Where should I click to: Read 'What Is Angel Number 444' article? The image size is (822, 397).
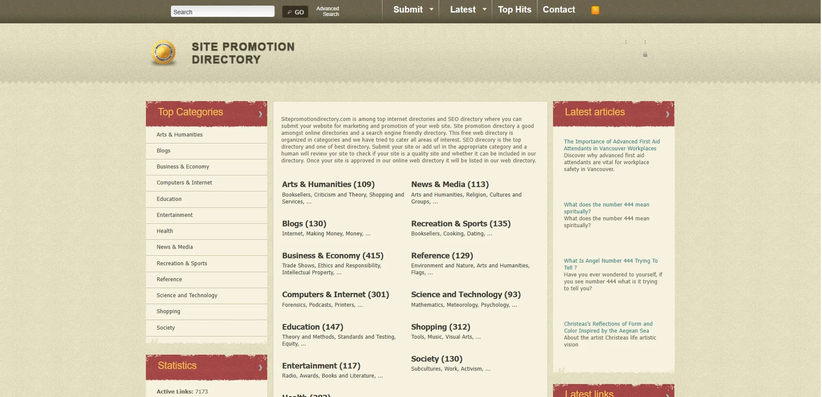click(610, 264)
